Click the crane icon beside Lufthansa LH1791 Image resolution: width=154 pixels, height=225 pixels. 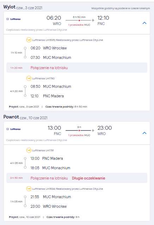29,150
